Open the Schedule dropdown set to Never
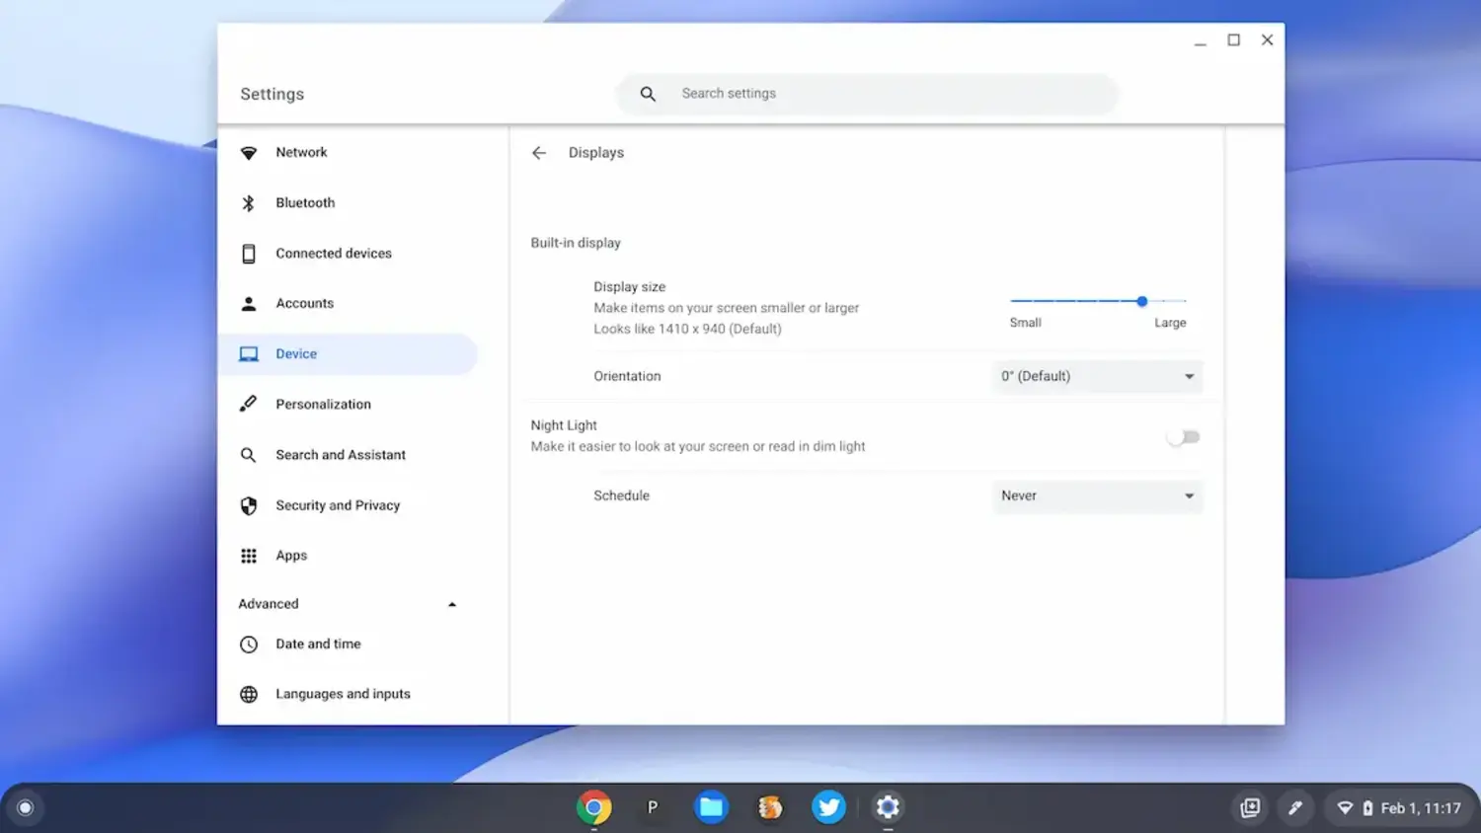1481x833 pixels. coord(1097,495)
